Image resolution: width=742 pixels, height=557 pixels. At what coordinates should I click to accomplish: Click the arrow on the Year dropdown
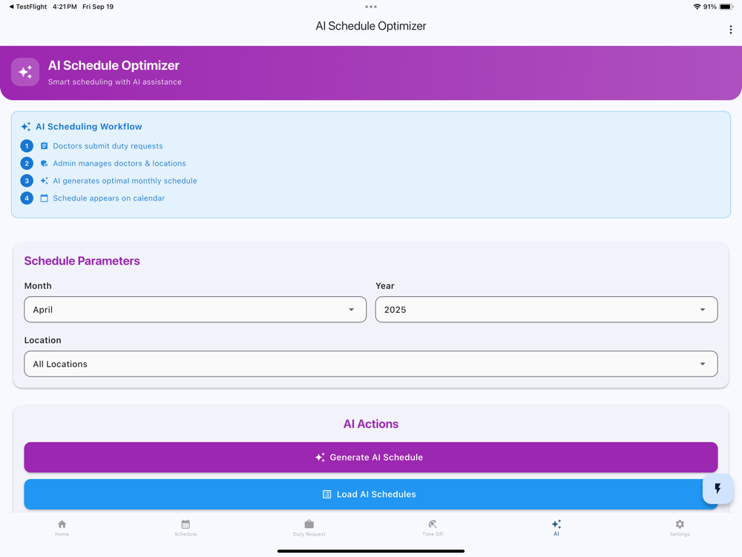point(702,310)
